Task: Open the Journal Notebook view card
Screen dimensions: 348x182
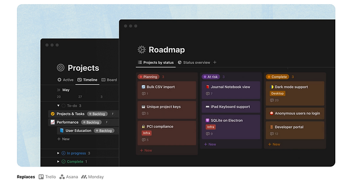Action: point(231,90)
